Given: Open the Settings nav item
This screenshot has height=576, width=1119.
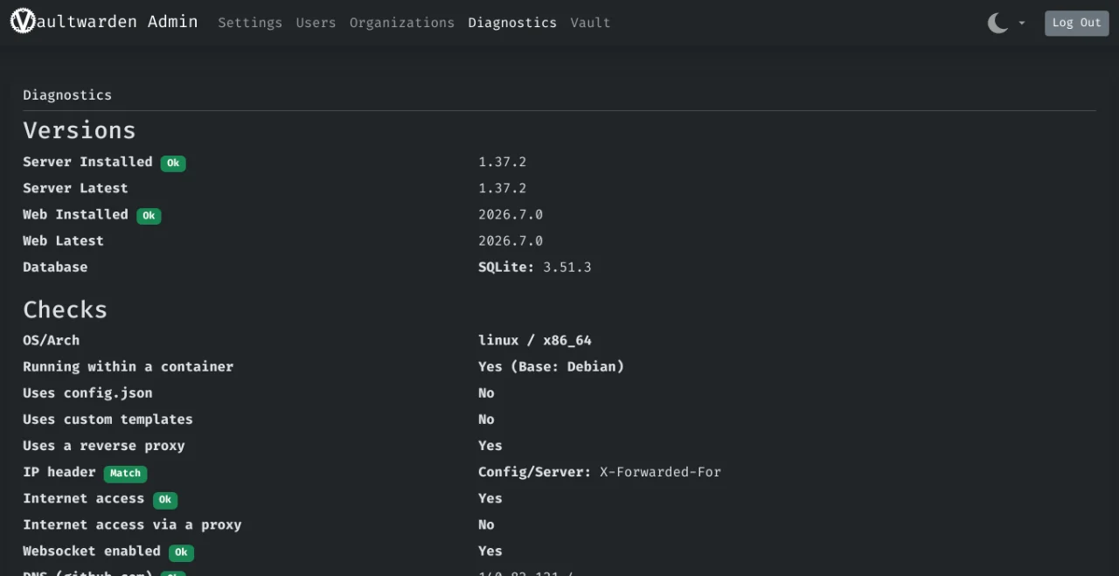Looking at the screenshot, I should [250, 23].
